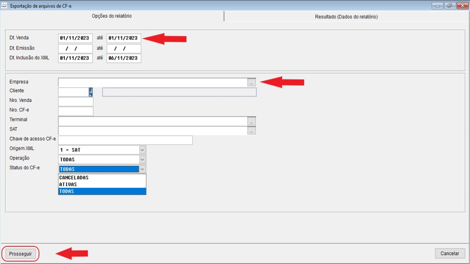
Task: Open the SAT lookup ellipsis button
Action: [x=252, y=131]
